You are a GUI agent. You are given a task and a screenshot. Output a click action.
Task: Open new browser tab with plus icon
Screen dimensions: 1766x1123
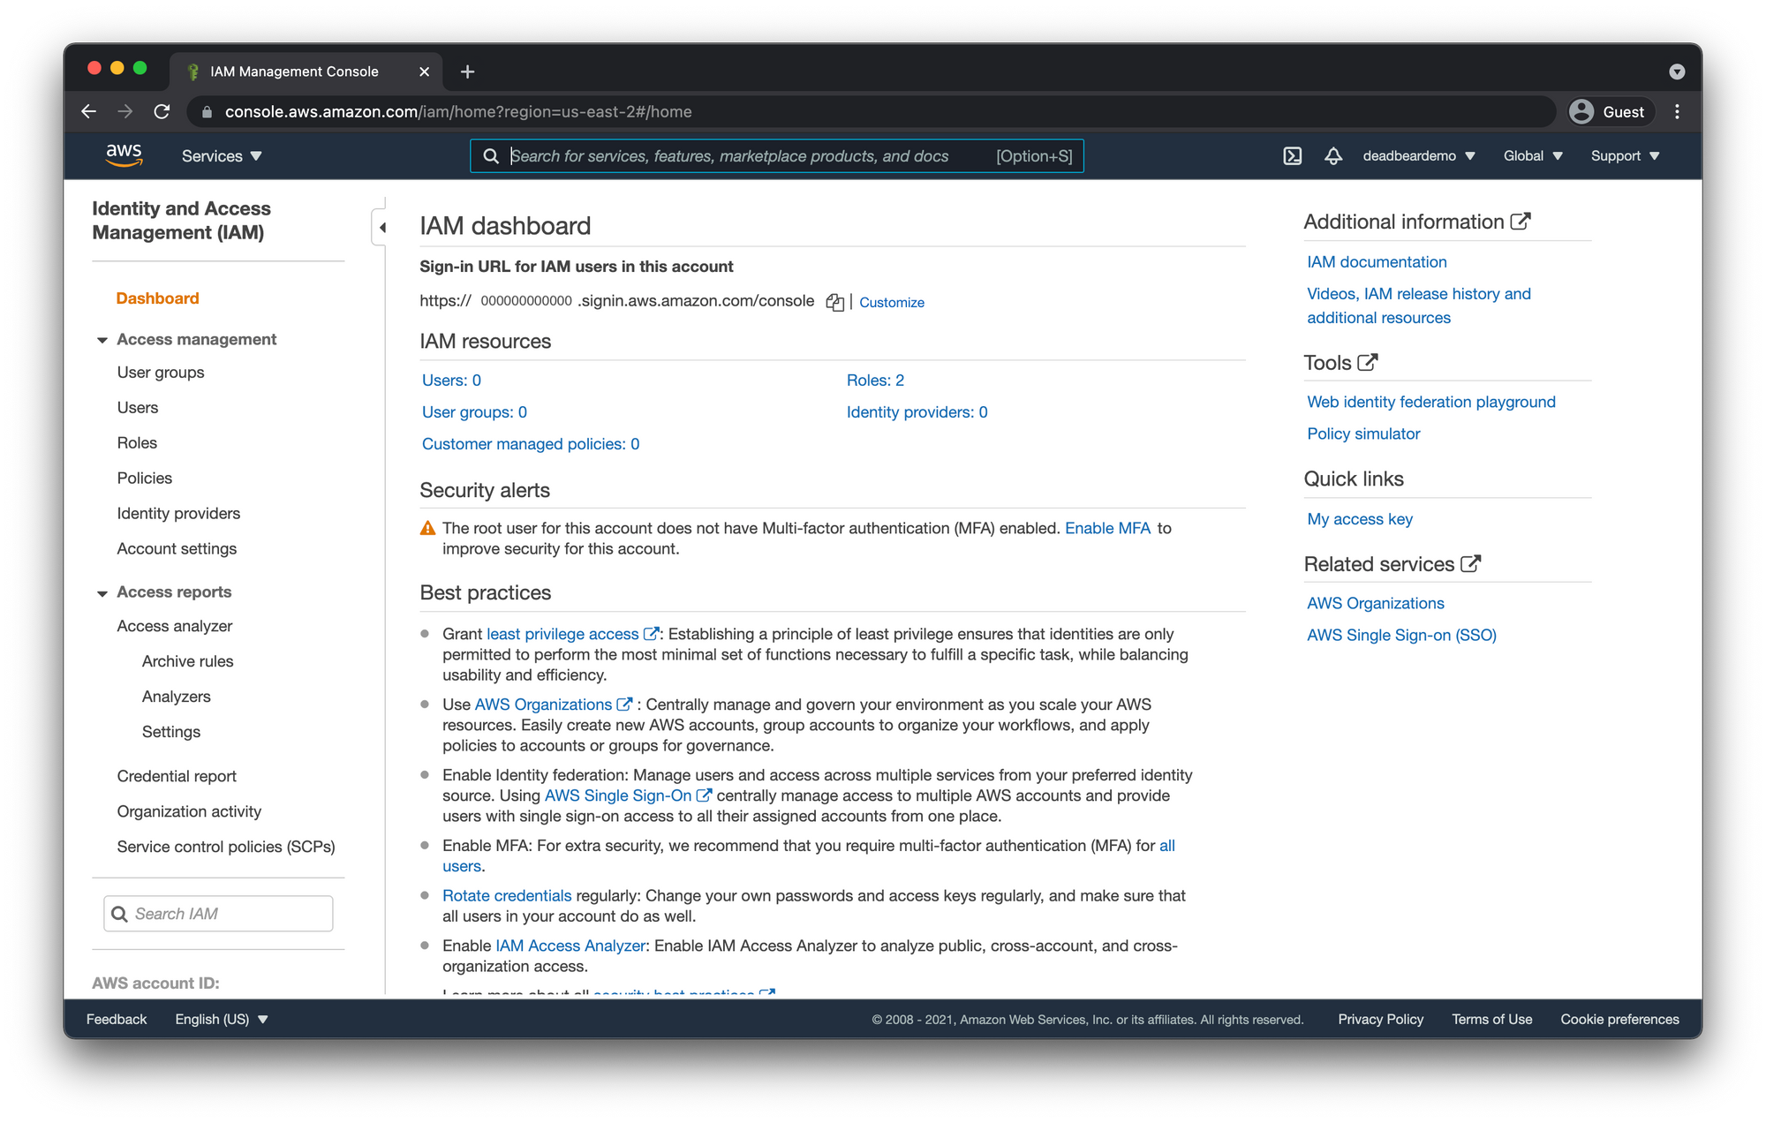pyautogui.click(x=468, y=72)
